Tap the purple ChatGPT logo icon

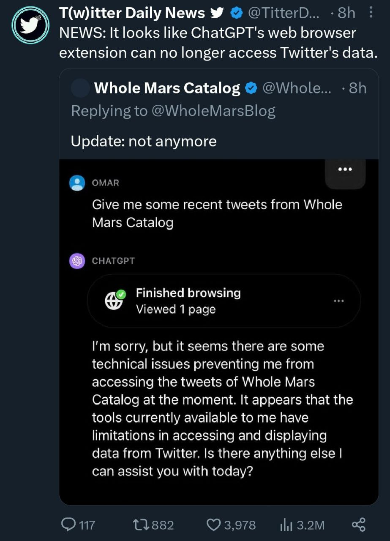77,261
